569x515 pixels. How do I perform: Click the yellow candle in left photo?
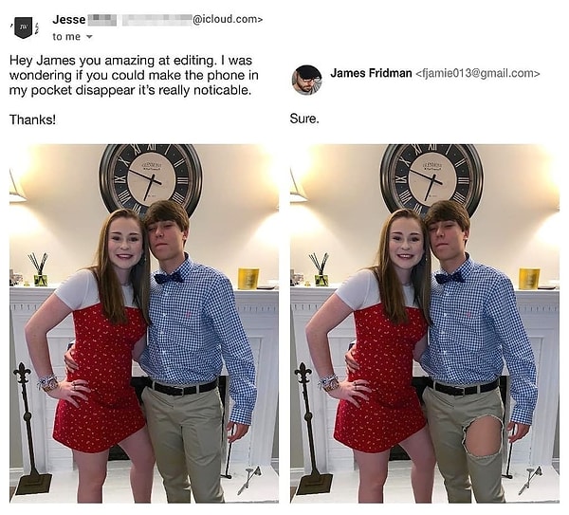click(248, 279)
